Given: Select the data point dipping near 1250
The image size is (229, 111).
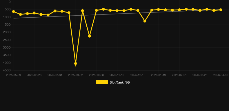Looking at the screenshot, I should (x=145, y=21).
